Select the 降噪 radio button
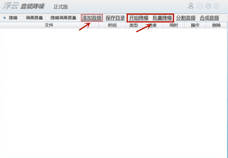 click(x=5, y=18)
